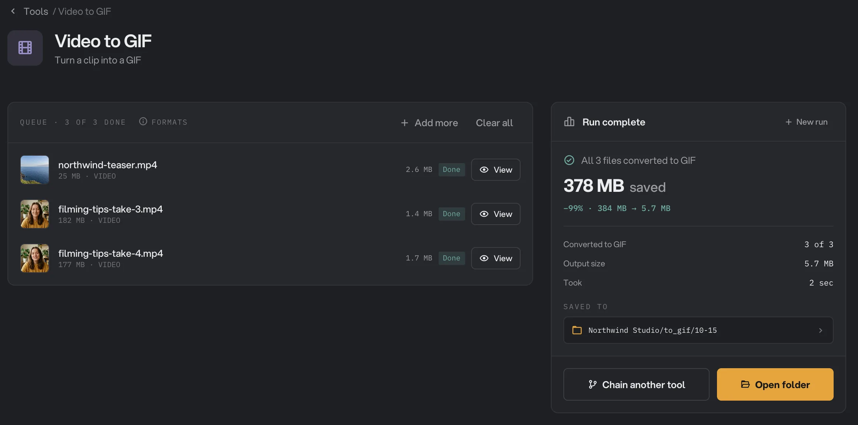Open the filming-tips-take-4.mp4 thumbnail

click(35, 258)
